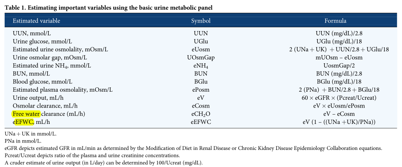
Task: Click the "eV – eCosm" formula
Action: click(x=335, y=114)
